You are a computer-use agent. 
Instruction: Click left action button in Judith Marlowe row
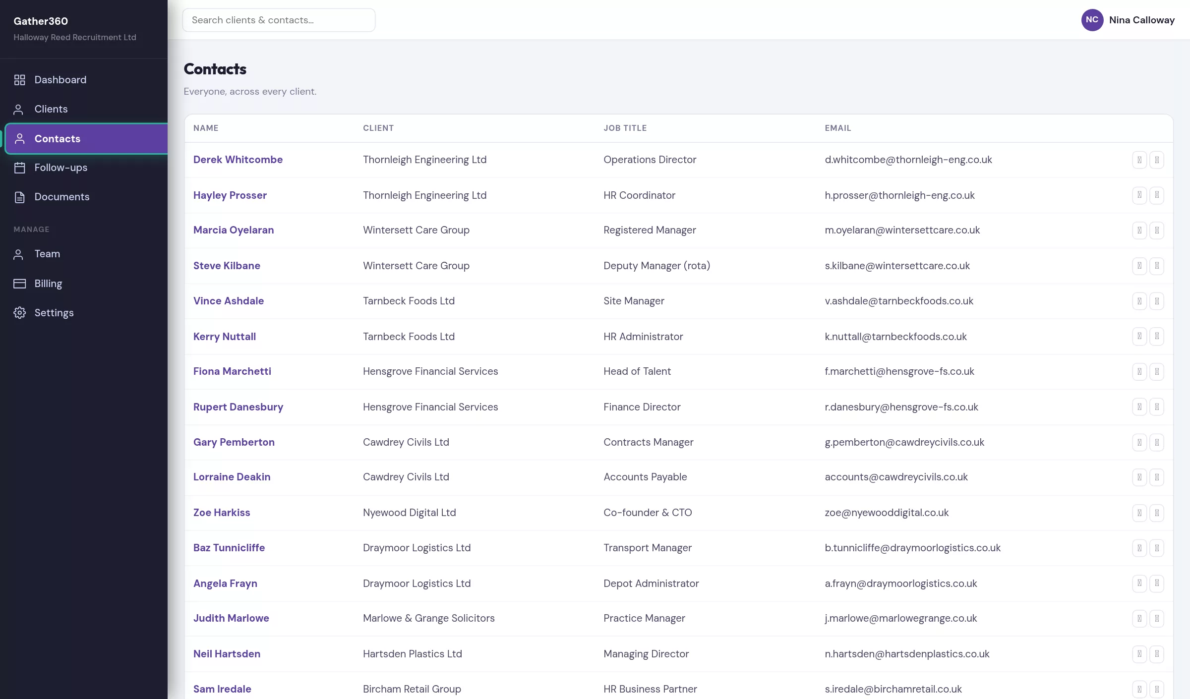tap(1139, 618)
